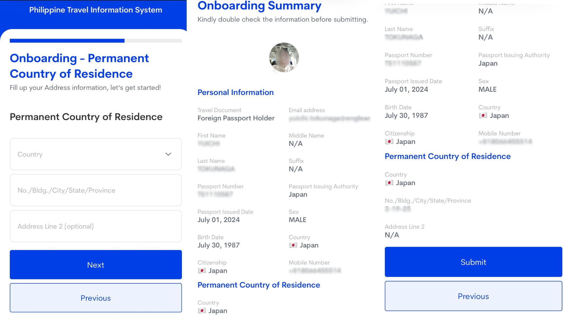
Task: Click the Japan flag under Permanent Country of Residence in the right panel
Action: point(389,183)
